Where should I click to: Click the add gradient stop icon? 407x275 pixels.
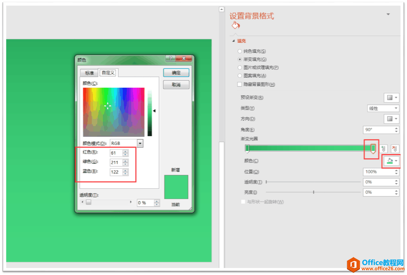383,149
